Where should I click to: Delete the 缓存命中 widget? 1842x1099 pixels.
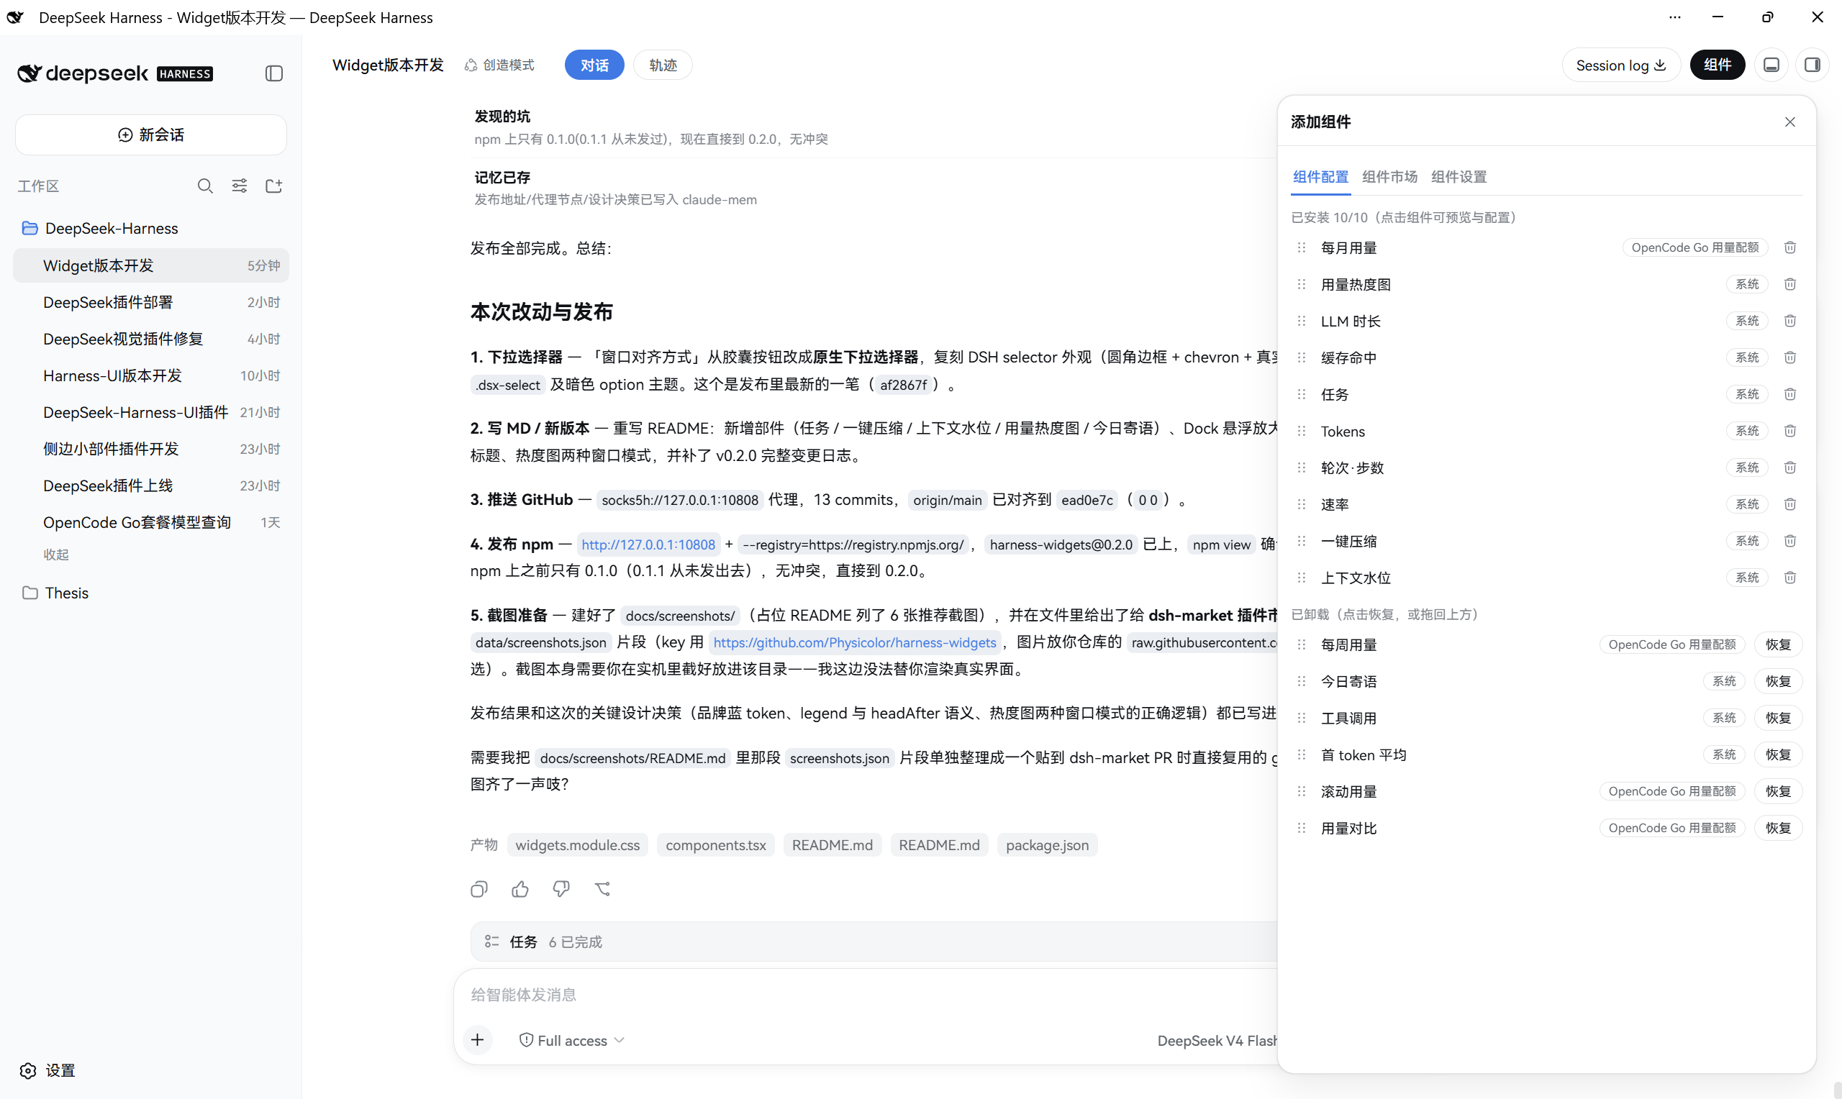coord(1790,357)
